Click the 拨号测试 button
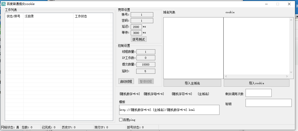This screenshot has height=131, width=298. (138, 39)
